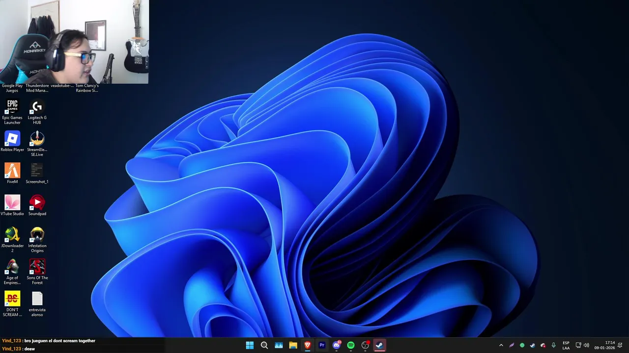Open File Explorer from the taskbar

pos(293,345)
